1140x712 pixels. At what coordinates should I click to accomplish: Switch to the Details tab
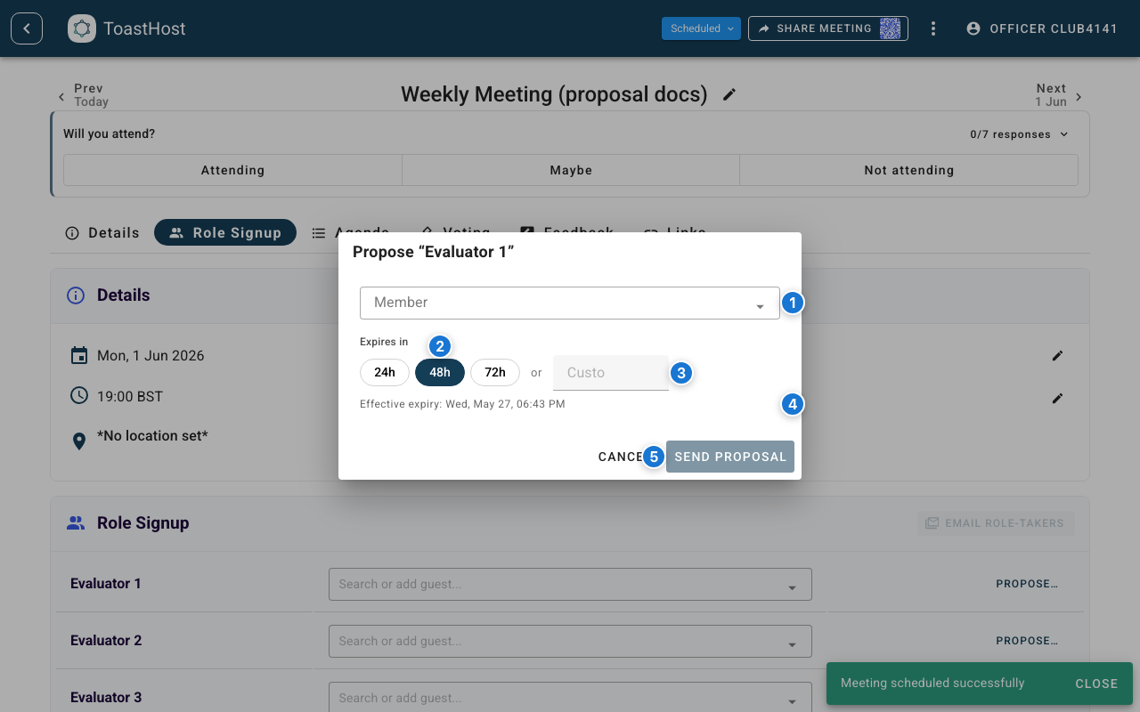(102, 233)
